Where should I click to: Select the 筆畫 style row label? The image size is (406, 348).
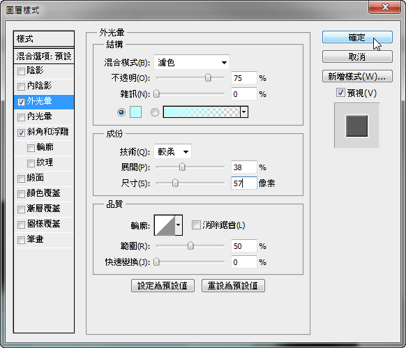35,239
